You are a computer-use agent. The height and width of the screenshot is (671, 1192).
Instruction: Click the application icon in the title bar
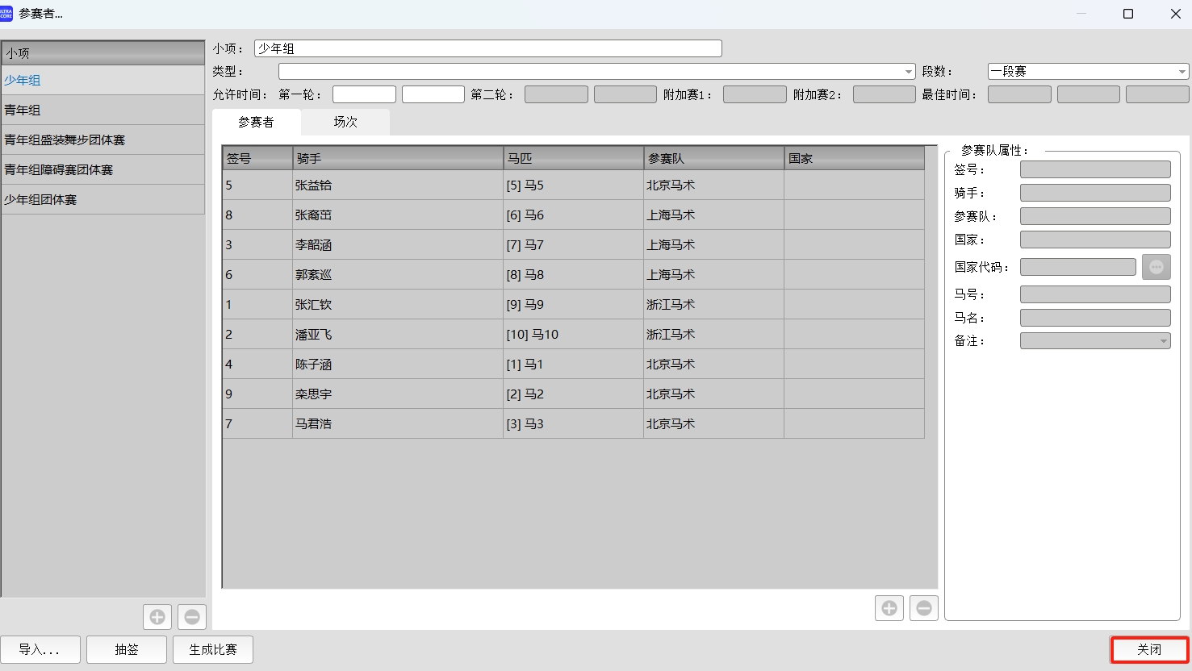click(8, 14)
